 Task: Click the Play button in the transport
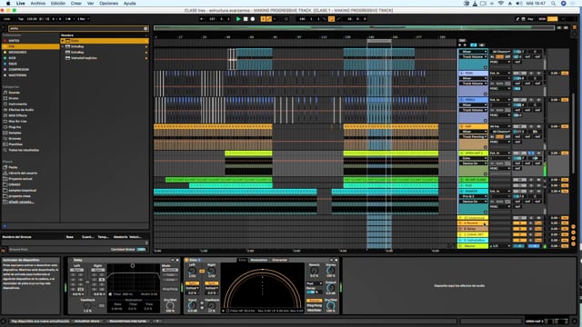(x=238, y=19)
